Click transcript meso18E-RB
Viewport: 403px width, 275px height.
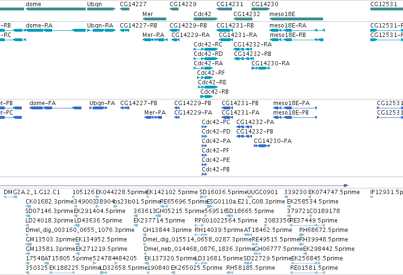pos(296,40)
